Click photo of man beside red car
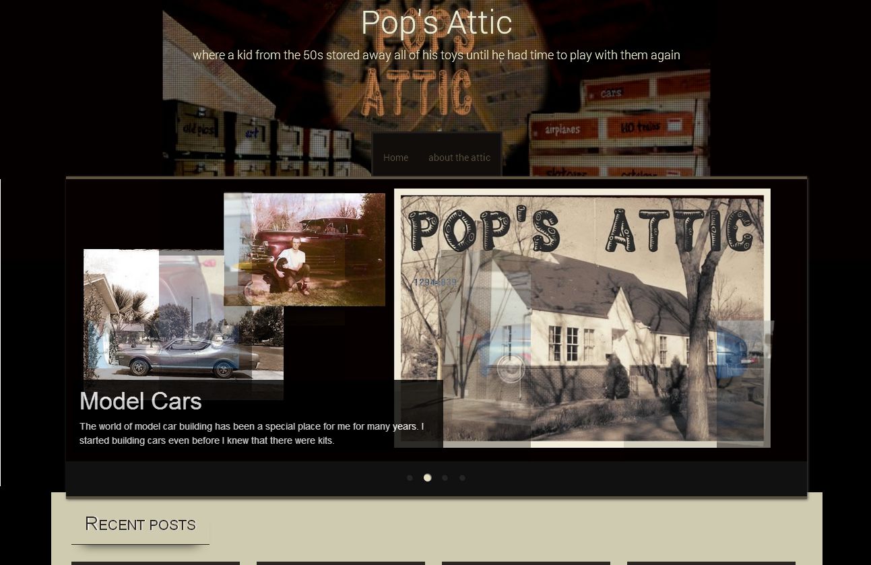The height and width of the screenshot is (565, 871). (x=304, y=249)
